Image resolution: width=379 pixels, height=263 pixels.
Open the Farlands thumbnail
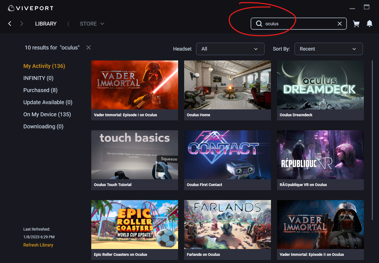pos(228,225)
